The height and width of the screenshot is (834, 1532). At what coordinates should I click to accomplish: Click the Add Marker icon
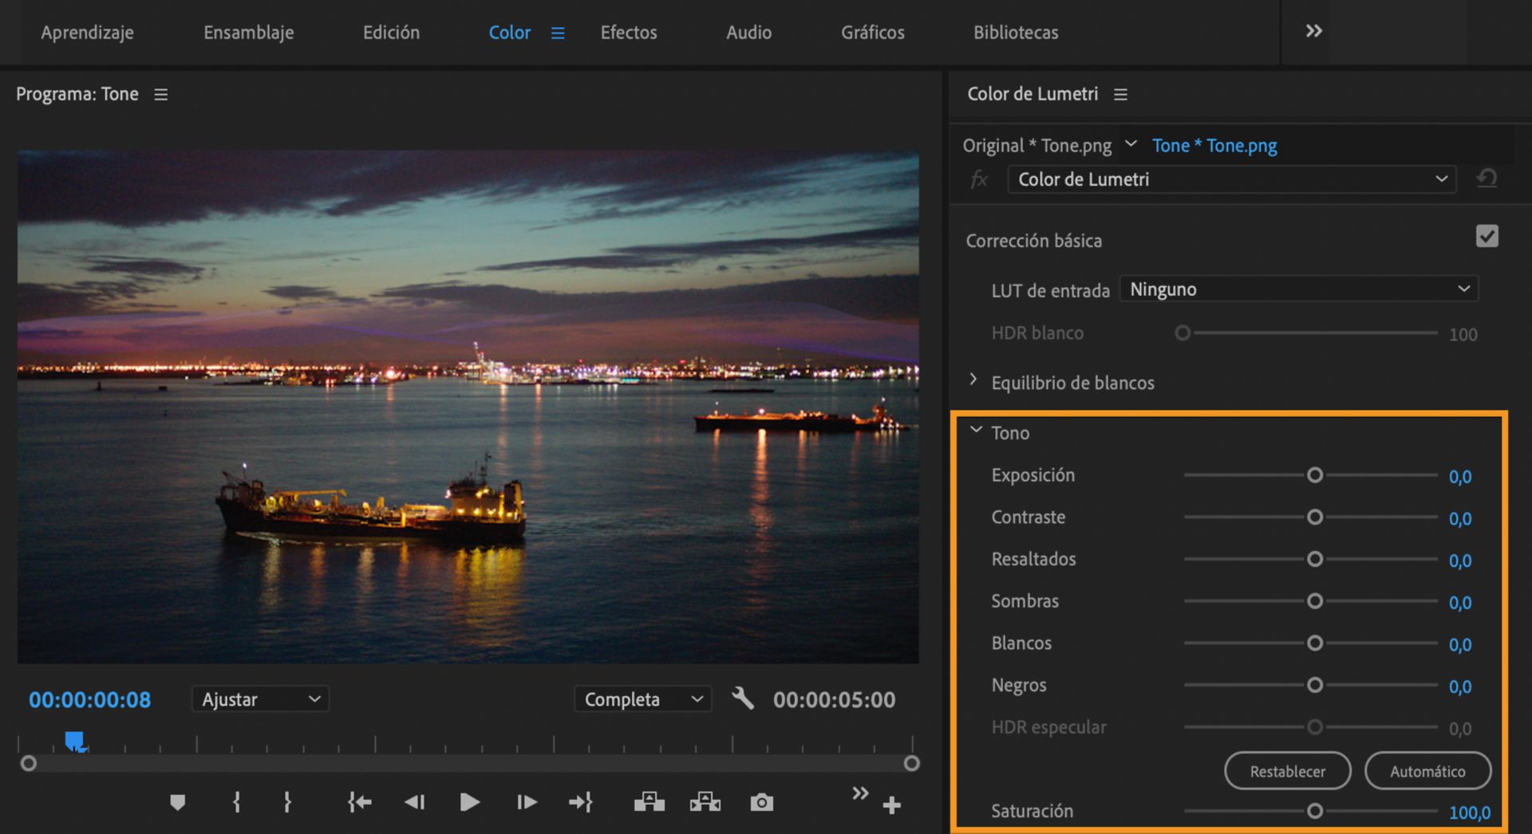[177, 802]
